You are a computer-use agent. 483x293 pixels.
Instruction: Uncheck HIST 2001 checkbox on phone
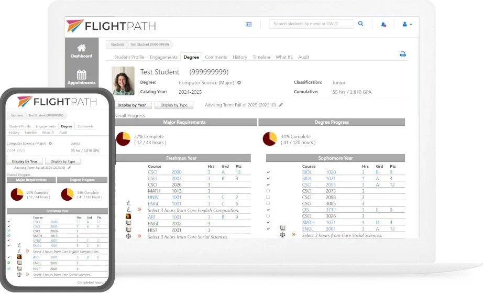point(8,268)
